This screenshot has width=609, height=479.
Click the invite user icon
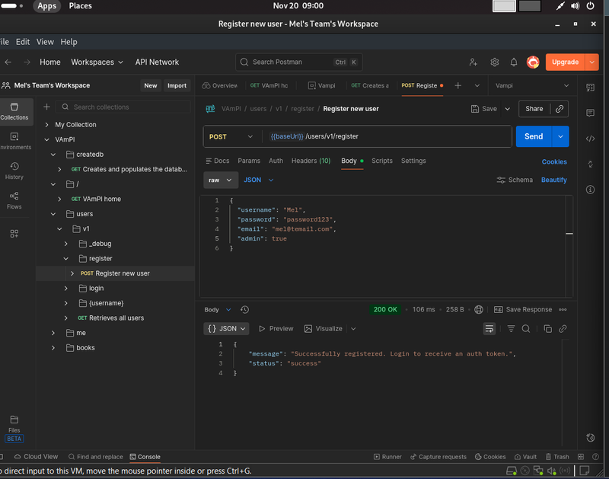point(473,62)
